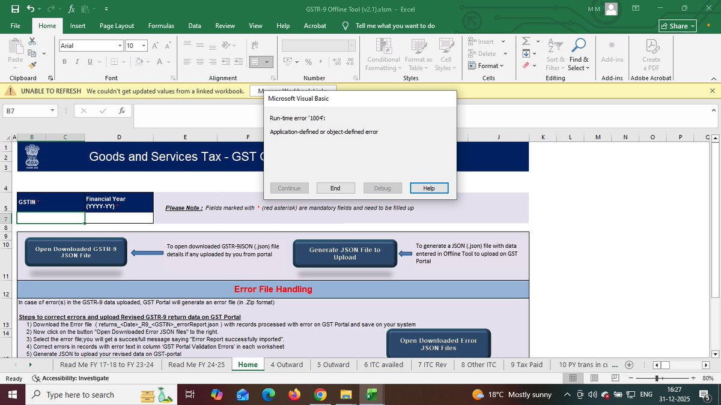Viewport: 721px width, 405px height.
Task: Click the Increase Font Size icon
Action: [155, 46]
